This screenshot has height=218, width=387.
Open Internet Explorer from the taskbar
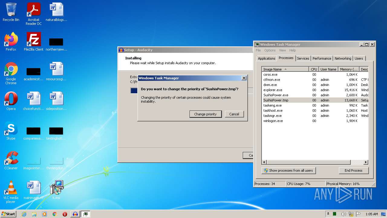click(x=24, y=214)
